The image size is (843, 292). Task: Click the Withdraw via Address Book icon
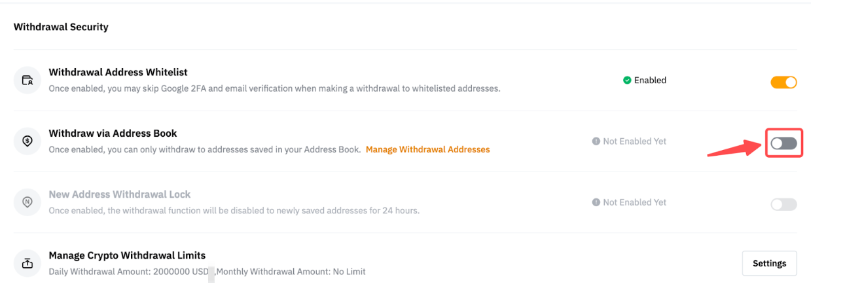(x=27, y=141)
